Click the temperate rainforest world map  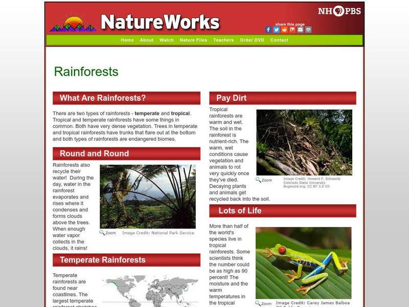[150, 291]
